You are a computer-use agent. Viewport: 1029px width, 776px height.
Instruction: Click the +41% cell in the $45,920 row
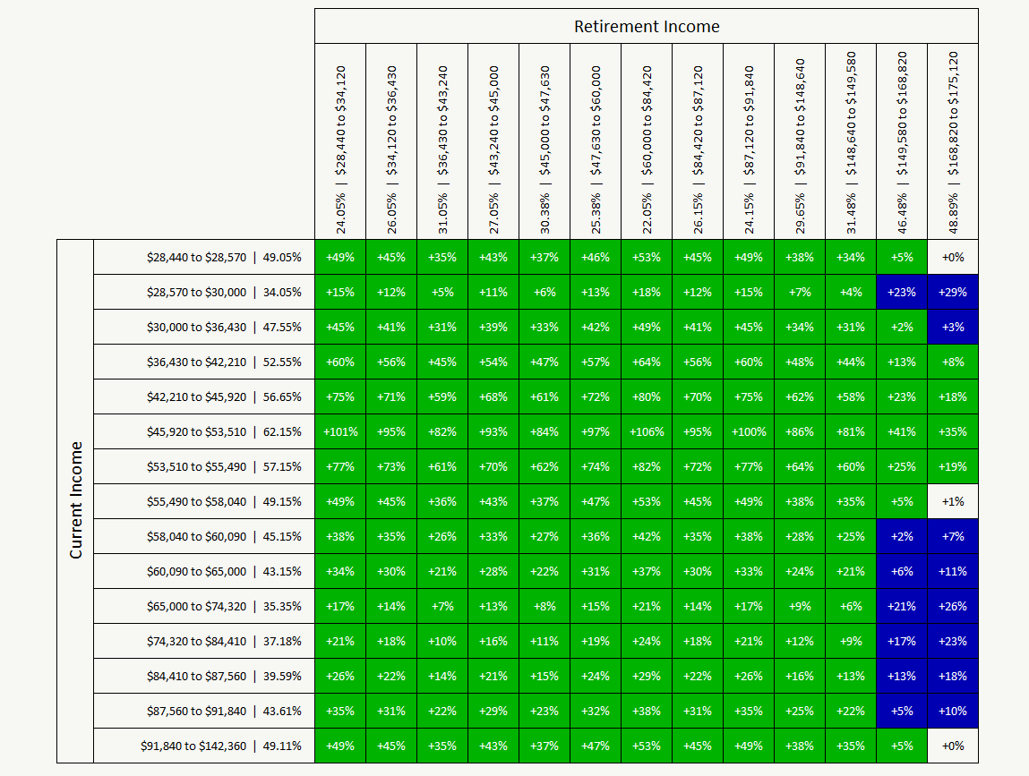[x=903, y=431]
